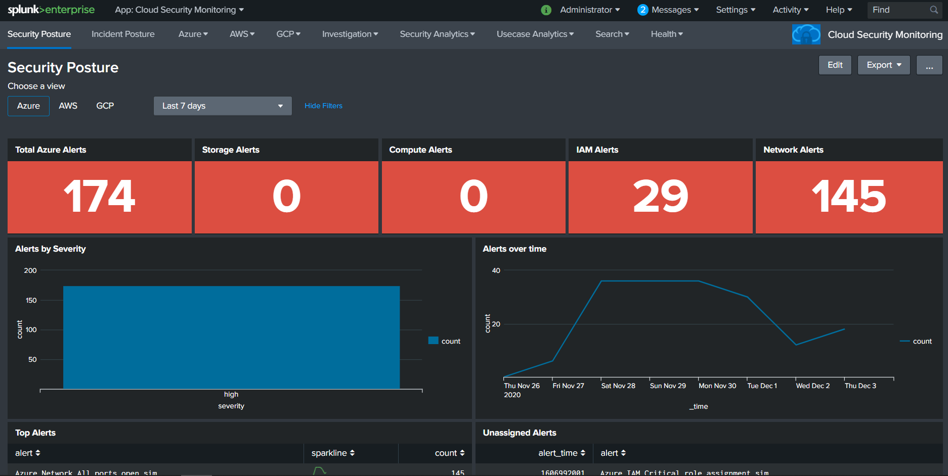Open the App: Cloud Security Monitoring dropdown
Viewport: 948px width, 476px height.
179,10
